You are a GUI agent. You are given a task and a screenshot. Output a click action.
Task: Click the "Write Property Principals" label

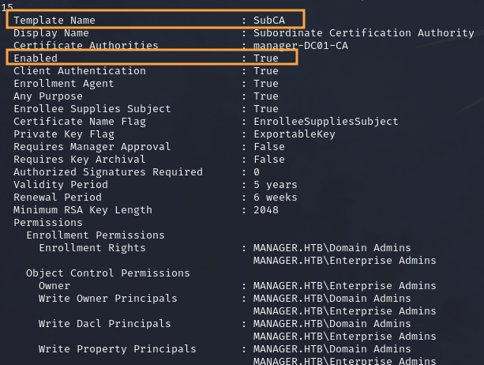pos(118,349)
